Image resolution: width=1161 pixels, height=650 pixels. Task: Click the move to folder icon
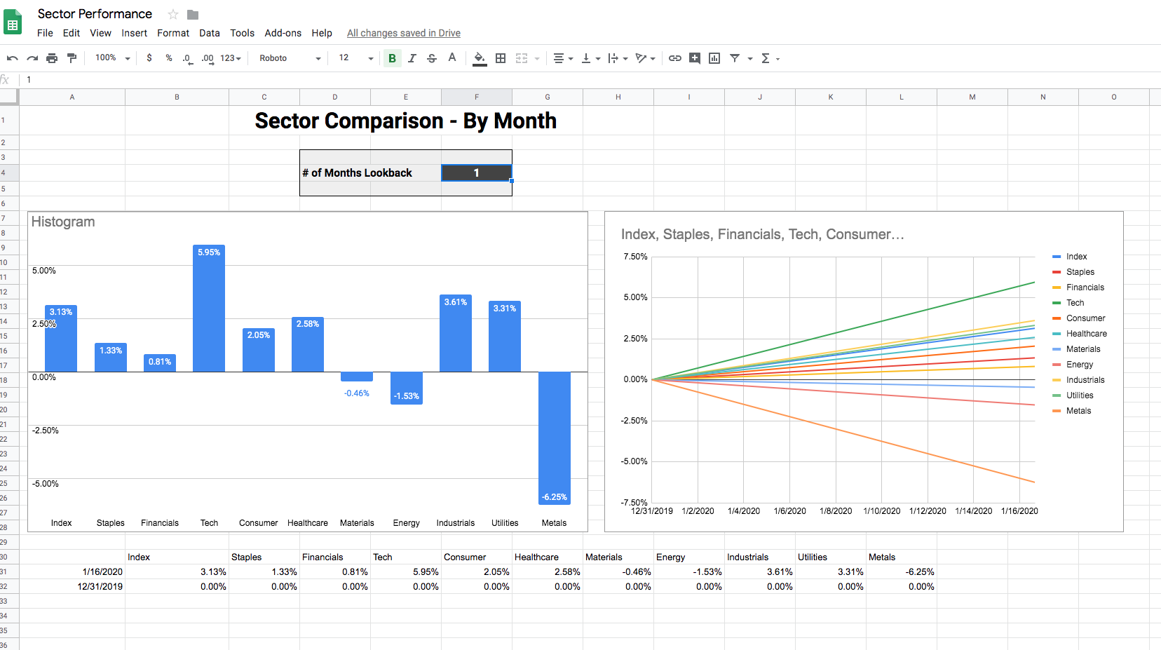193,14
